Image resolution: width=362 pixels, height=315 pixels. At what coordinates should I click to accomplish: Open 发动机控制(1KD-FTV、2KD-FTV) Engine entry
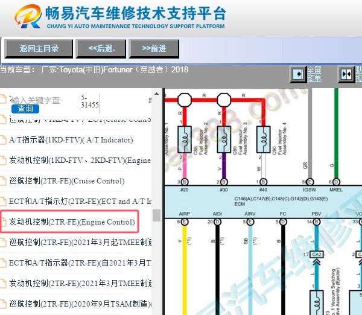[80, 161]
